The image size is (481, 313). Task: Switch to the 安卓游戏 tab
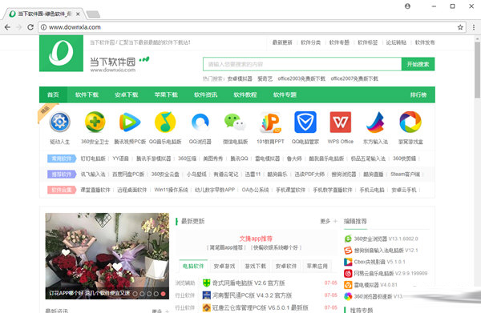click(x=224, y=266)
